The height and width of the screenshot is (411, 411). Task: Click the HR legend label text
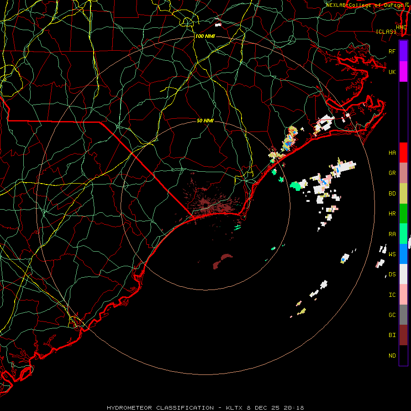(392, 214)
